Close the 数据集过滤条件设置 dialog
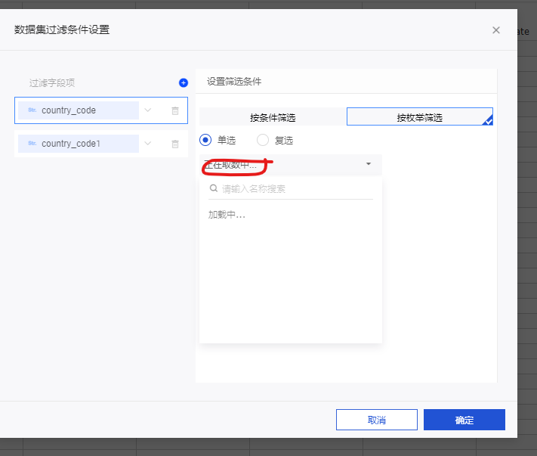The height and width of the screenshot is (456, 537). 496,30
